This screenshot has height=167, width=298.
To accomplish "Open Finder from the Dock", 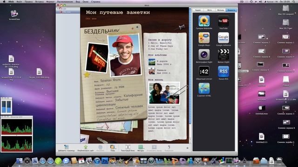I will 20,161.
